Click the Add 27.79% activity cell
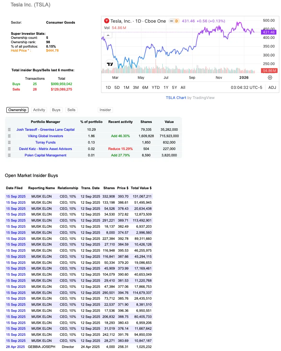 tap(120, 155)
